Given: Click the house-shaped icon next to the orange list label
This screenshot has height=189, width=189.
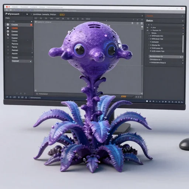Looking at the screenshot, I should pyautogui.click(x=8, y=28).
